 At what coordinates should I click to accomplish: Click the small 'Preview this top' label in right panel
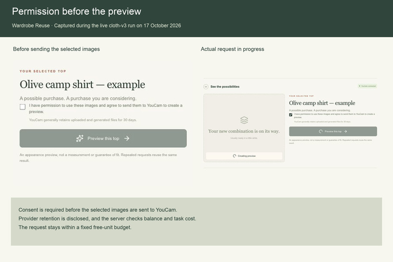333,131
